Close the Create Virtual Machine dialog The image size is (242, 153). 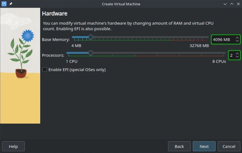(x=238, y=4)
